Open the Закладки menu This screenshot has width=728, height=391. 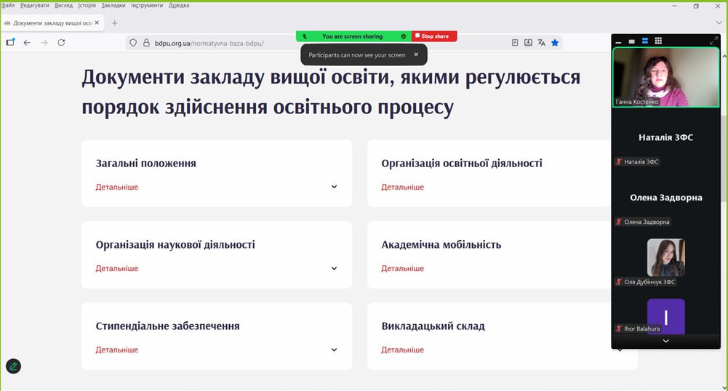click(113, 5)
